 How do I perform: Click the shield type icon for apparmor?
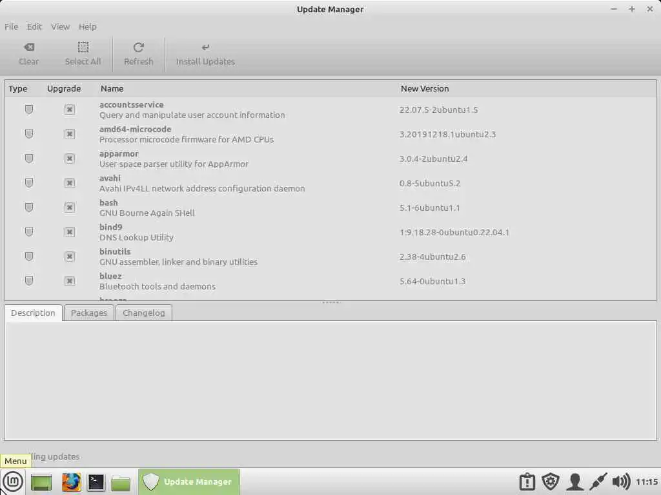click(28, 159)
